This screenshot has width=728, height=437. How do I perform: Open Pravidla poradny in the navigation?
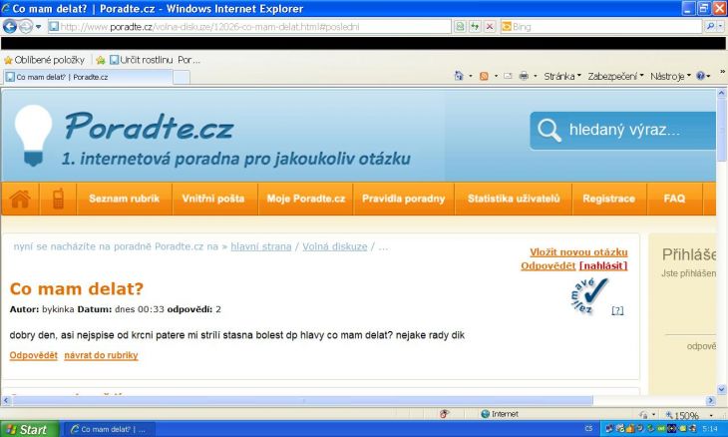(x=404, y=199)
